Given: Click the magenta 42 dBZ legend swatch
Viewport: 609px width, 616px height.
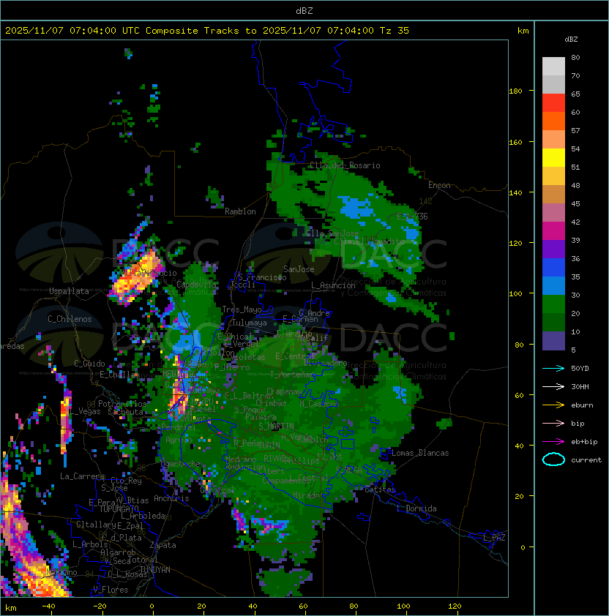Looking at the screenshot, I should coord(553,230).
